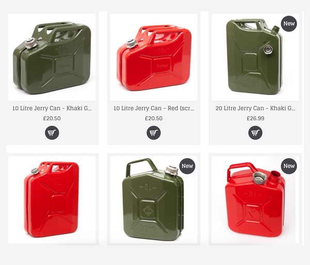Click silver screw cap on green 10L can

[31, 43]
